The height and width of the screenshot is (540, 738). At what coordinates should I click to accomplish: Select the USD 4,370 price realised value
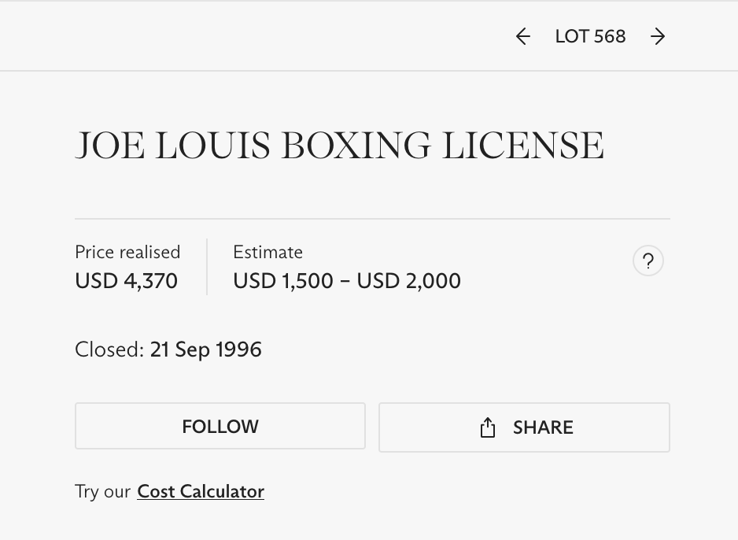point(126,281)
